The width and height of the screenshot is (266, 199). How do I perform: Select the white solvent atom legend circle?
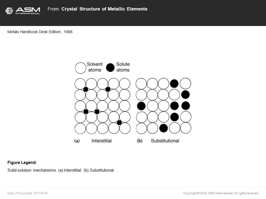(80, 68)
